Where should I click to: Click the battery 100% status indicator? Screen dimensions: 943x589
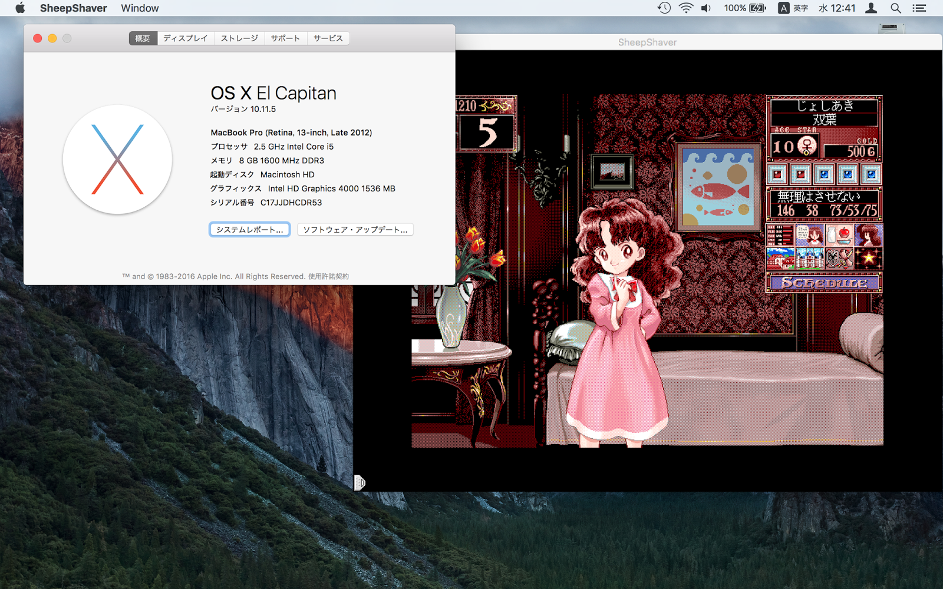point(745,8)
